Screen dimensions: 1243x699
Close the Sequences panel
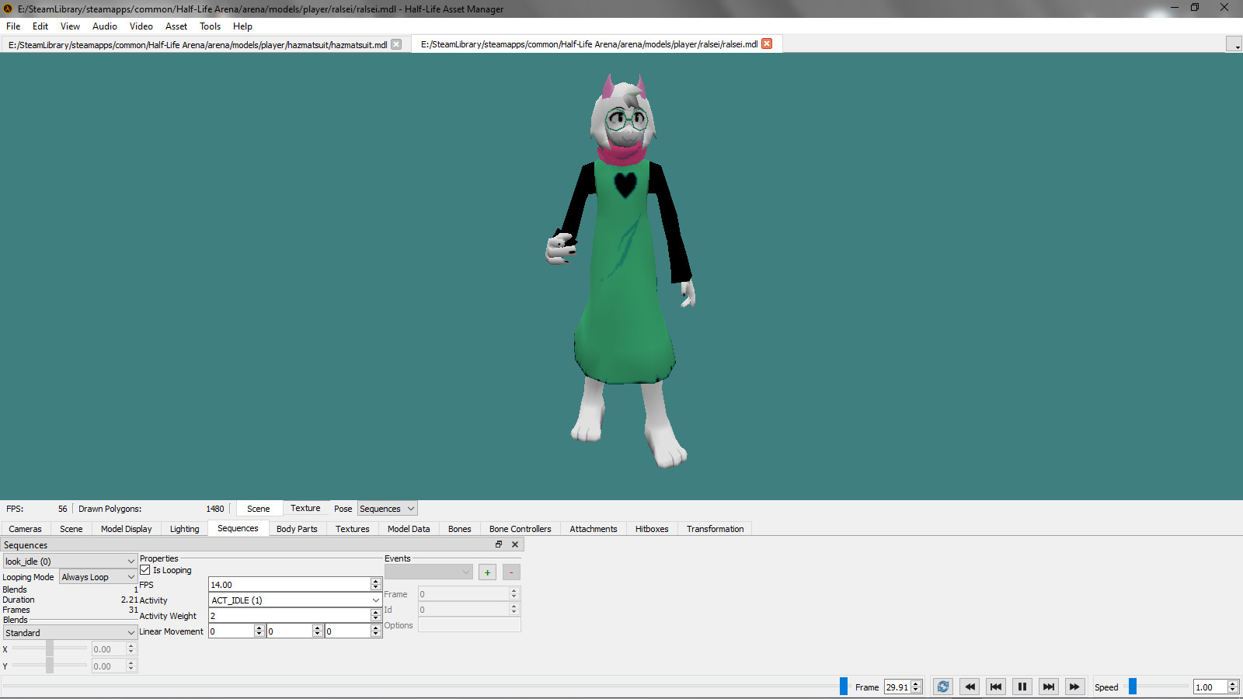(514, 544)
